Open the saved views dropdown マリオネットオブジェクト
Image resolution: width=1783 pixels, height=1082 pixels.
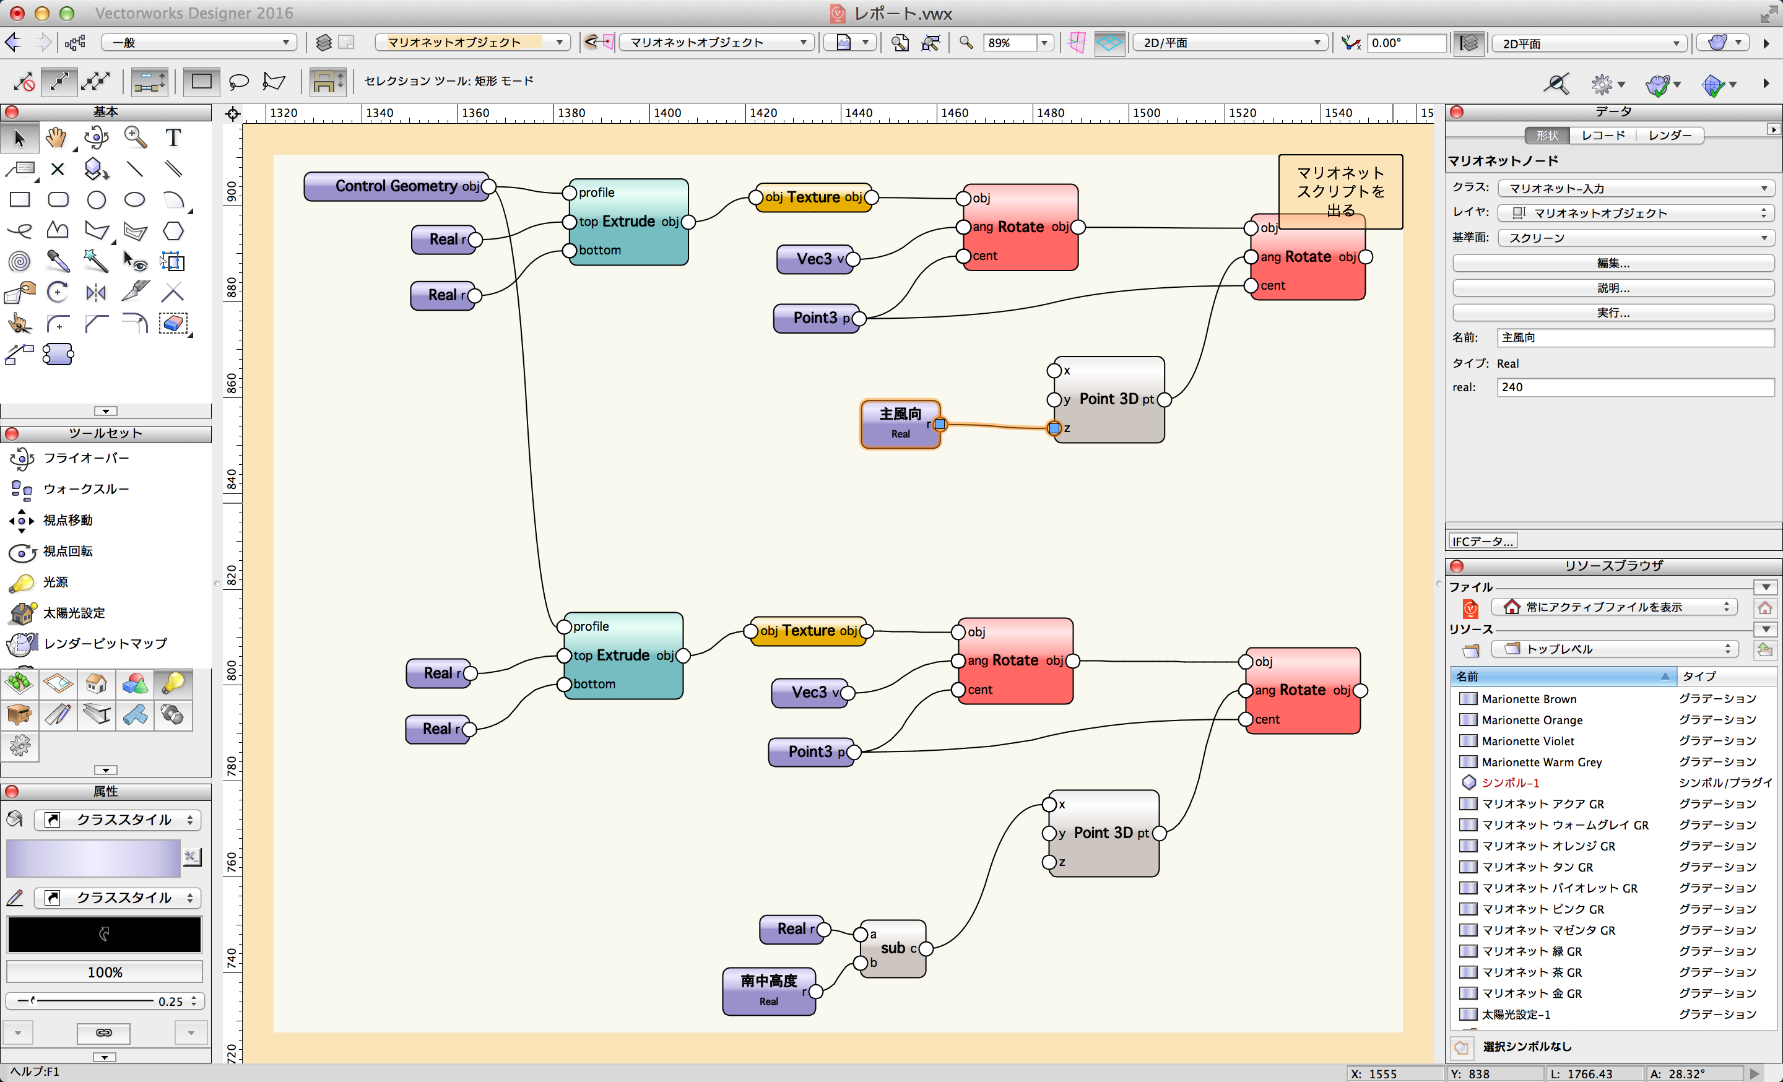tap(716, 43)
